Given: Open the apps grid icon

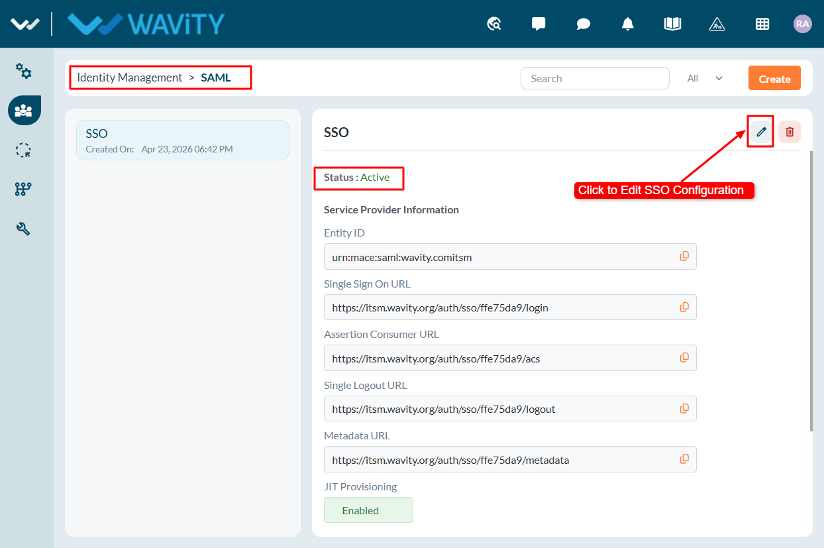Looking at the screenshot, I should (762, 24).
